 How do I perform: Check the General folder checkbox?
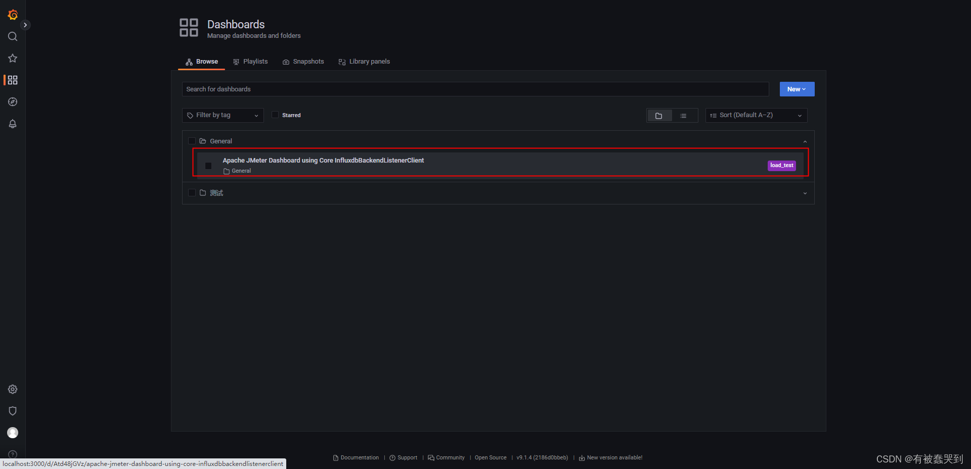[x=192, y=141]
